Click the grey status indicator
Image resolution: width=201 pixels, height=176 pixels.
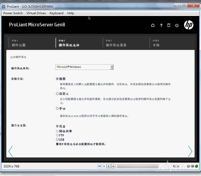pos(192,166)
